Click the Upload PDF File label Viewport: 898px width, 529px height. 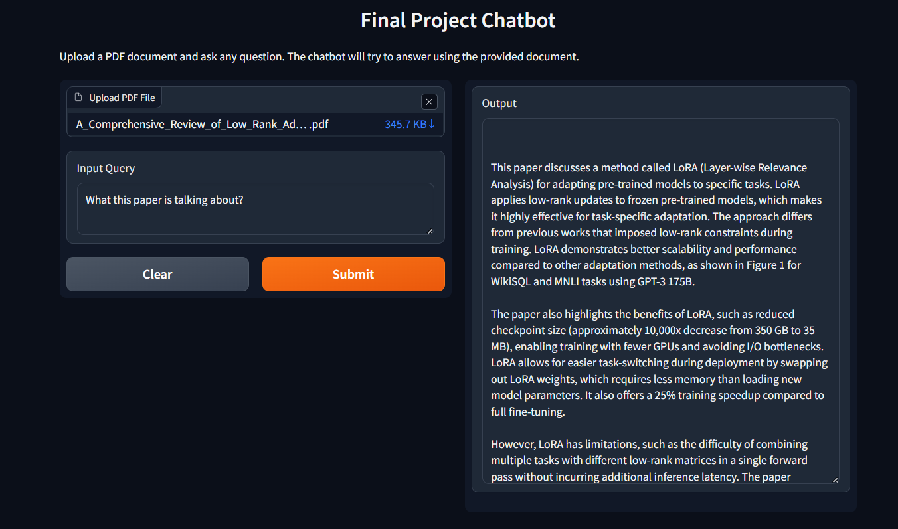pyautogui.click(x=120, y=97)
